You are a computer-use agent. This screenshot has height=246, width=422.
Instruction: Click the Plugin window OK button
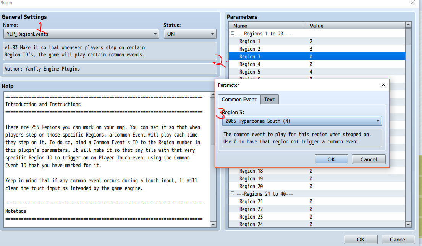point(361,240)
